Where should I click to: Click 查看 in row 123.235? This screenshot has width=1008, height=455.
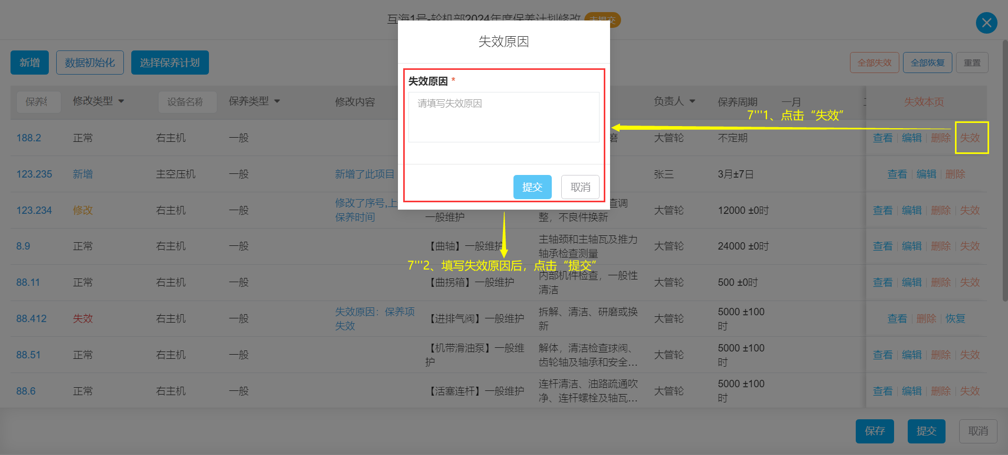(x=897, y=174)
